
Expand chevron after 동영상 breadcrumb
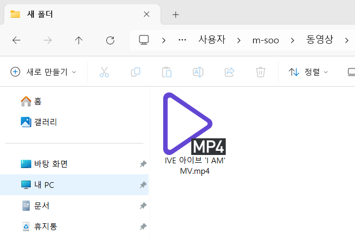coord(347,41)
